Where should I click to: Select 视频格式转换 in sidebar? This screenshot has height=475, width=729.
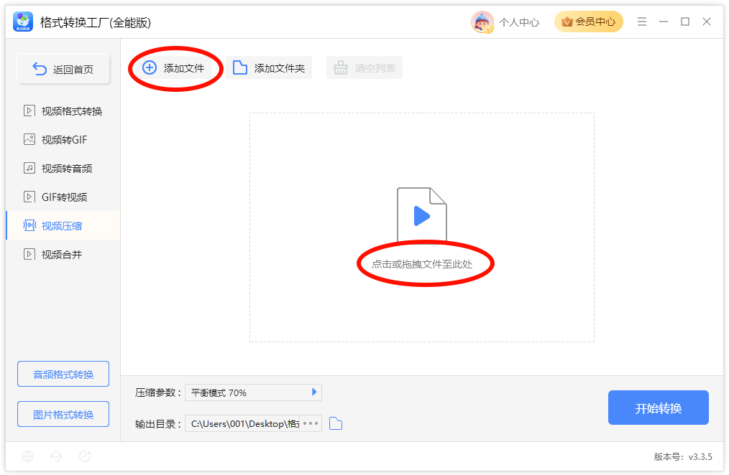click(x=63, y=111)
